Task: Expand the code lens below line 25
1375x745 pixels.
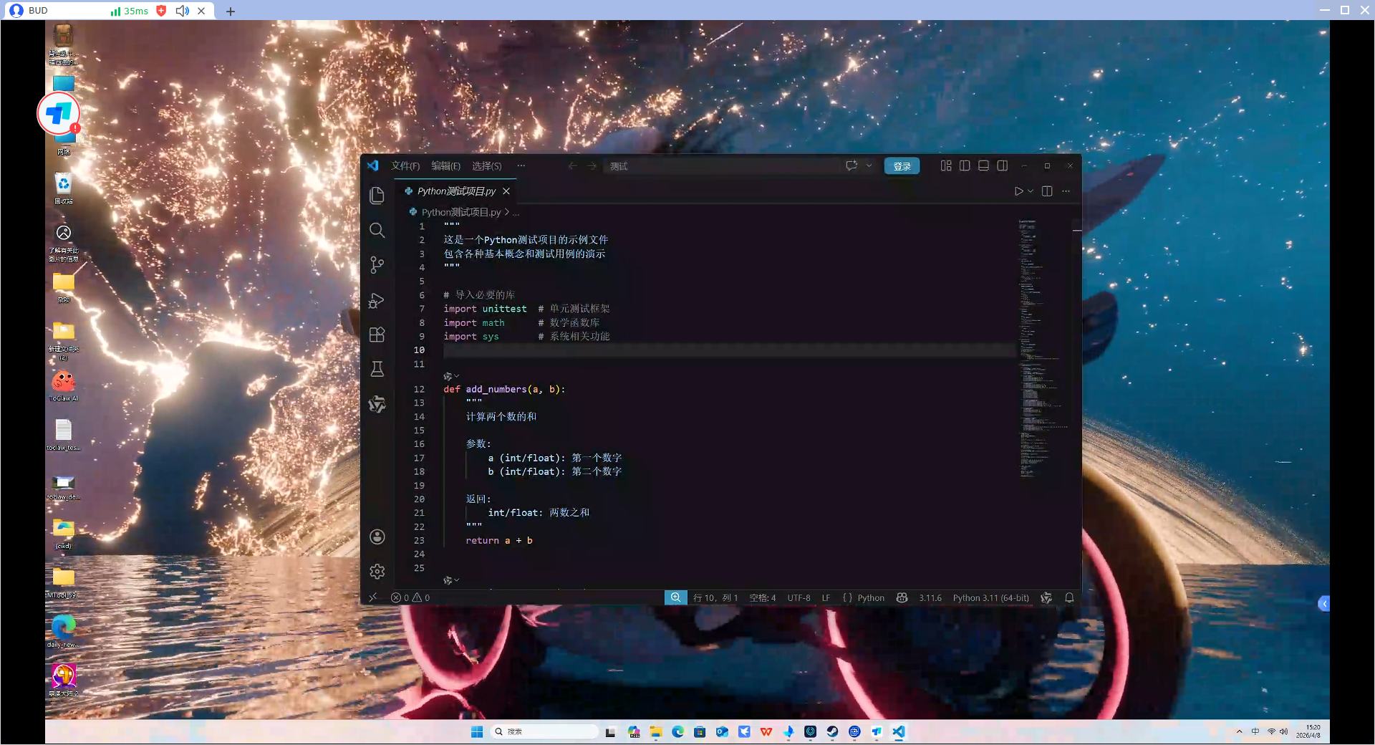Action: [x=451, y=580]
